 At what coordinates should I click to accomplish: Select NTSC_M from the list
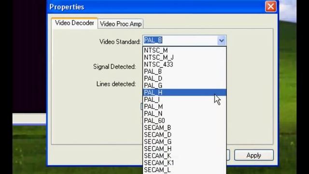click(x=184, y=50)
